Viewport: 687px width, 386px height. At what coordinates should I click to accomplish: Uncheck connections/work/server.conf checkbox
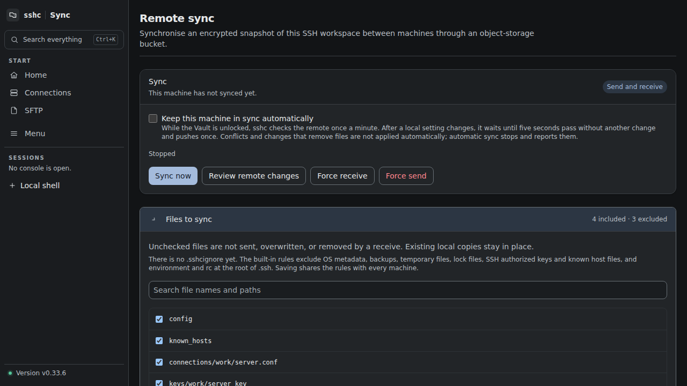pos(159,362)
